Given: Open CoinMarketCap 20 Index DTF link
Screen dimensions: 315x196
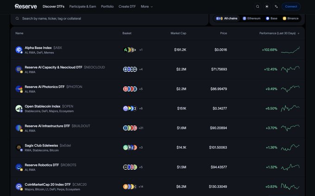Looking at the screenshot, I should [x=48, y=184].
